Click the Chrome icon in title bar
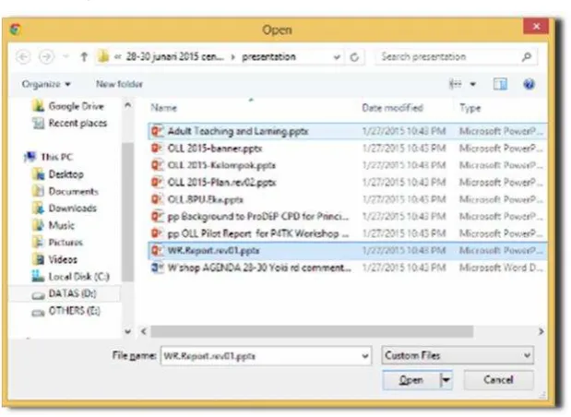This screenshot has width=571, height=417. pyautogui.click(x=16, y=29)
